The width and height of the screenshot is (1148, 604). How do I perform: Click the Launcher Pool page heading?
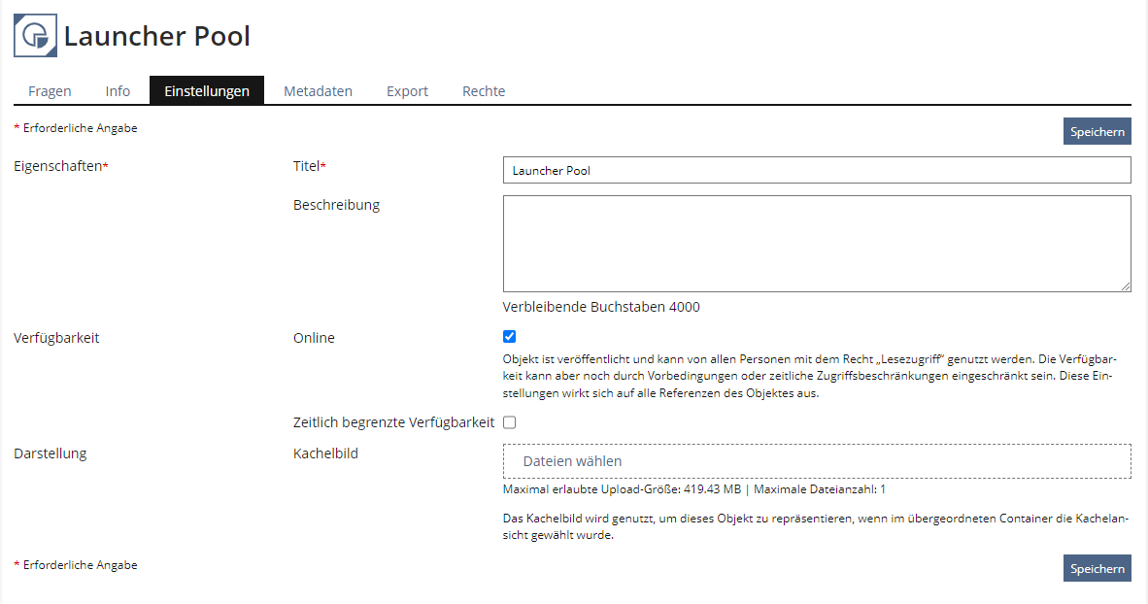coord(157,37)
